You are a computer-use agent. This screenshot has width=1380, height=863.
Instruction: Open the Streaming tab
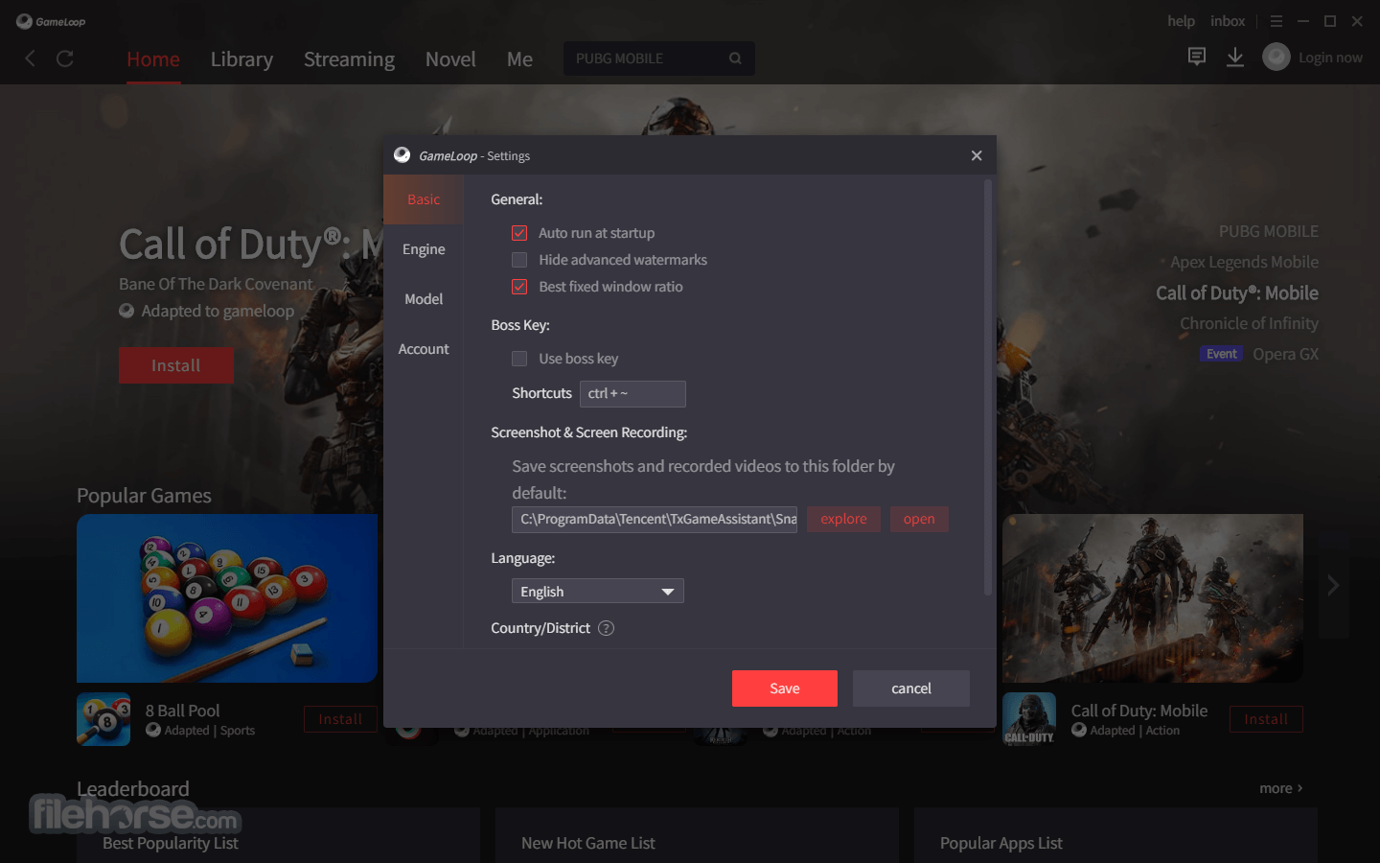[x=349, y=59]
